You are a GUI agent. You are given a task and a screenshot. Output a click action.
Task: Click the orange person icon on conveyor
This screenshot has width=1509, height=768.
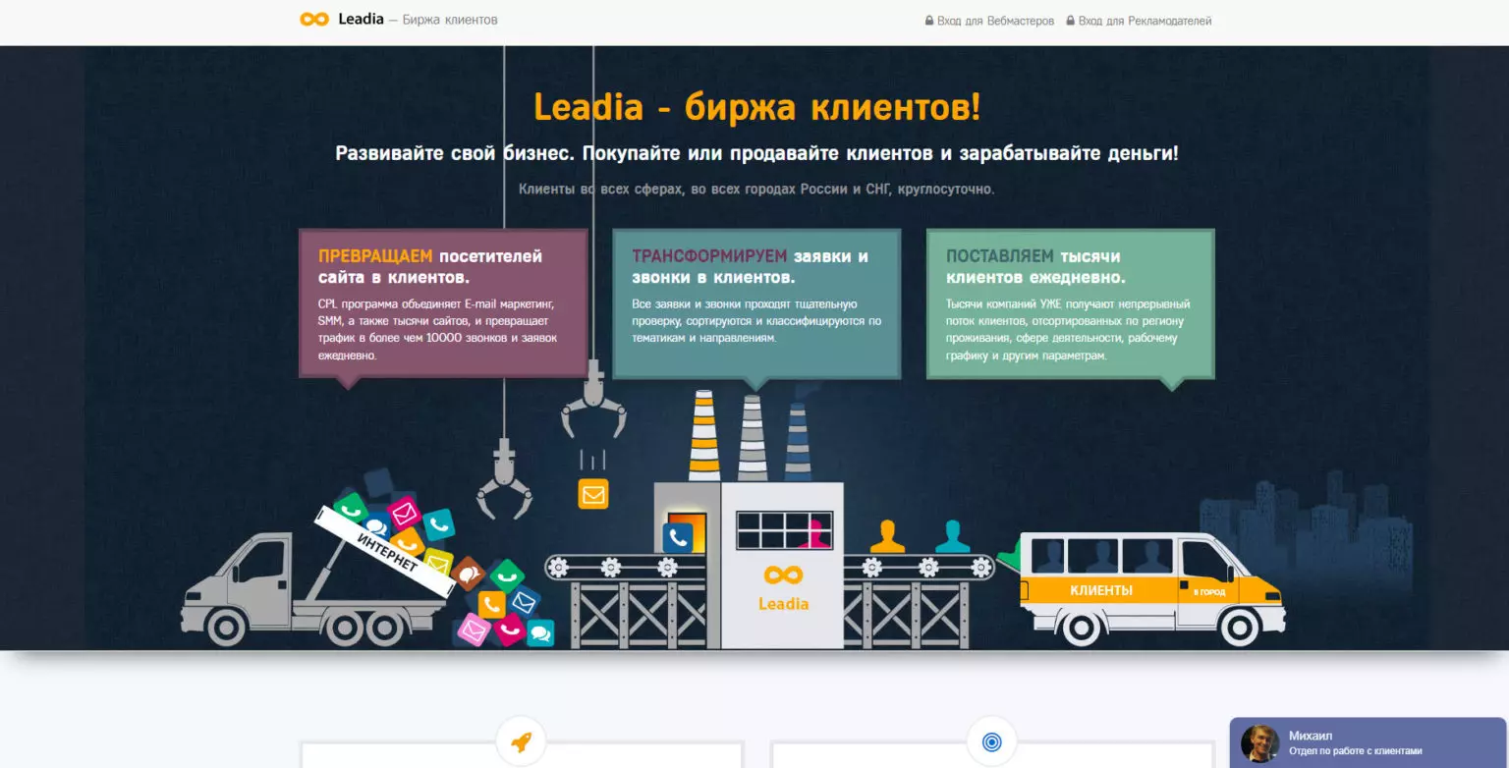pos(887,536)
